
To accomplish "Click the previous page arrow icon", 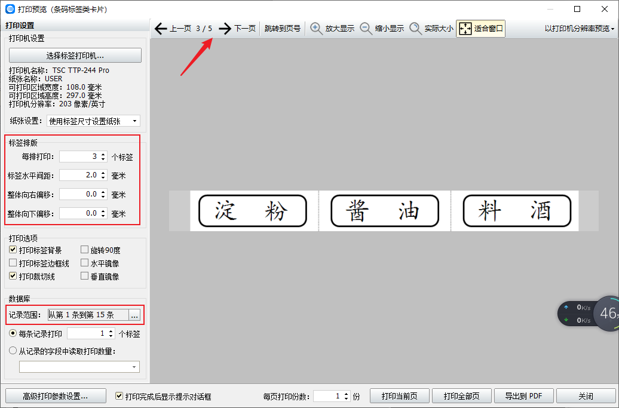I will pyautogui.click(x=160, y=29).
